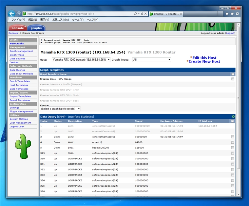Click the site favicon in address bar

coord(25,14)
